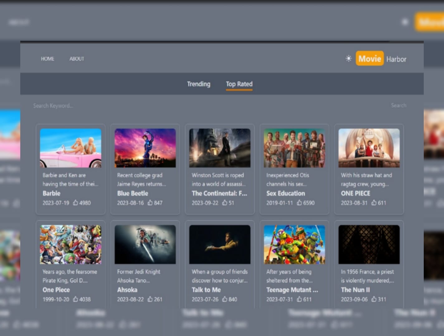Click the thumbs-up icon on Barbie
The image size is (444, 336).
coord(75,203)
